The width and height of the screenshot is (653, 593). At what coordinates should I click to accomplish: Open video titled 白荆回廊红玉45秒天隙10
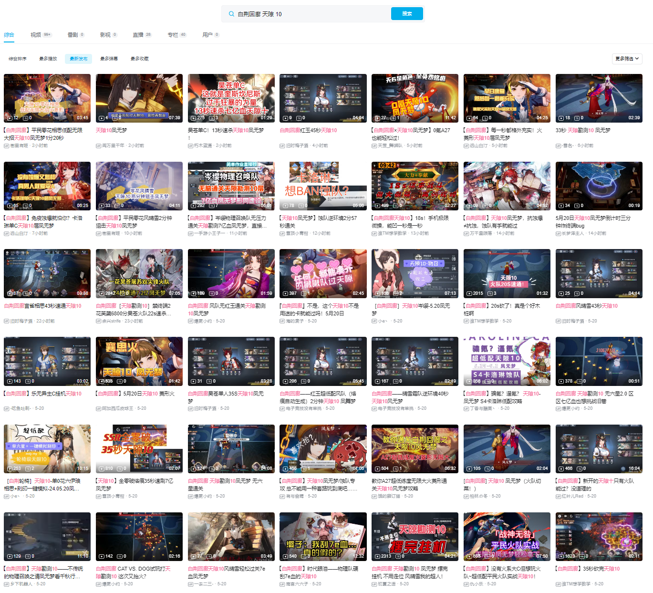(308, 130)
